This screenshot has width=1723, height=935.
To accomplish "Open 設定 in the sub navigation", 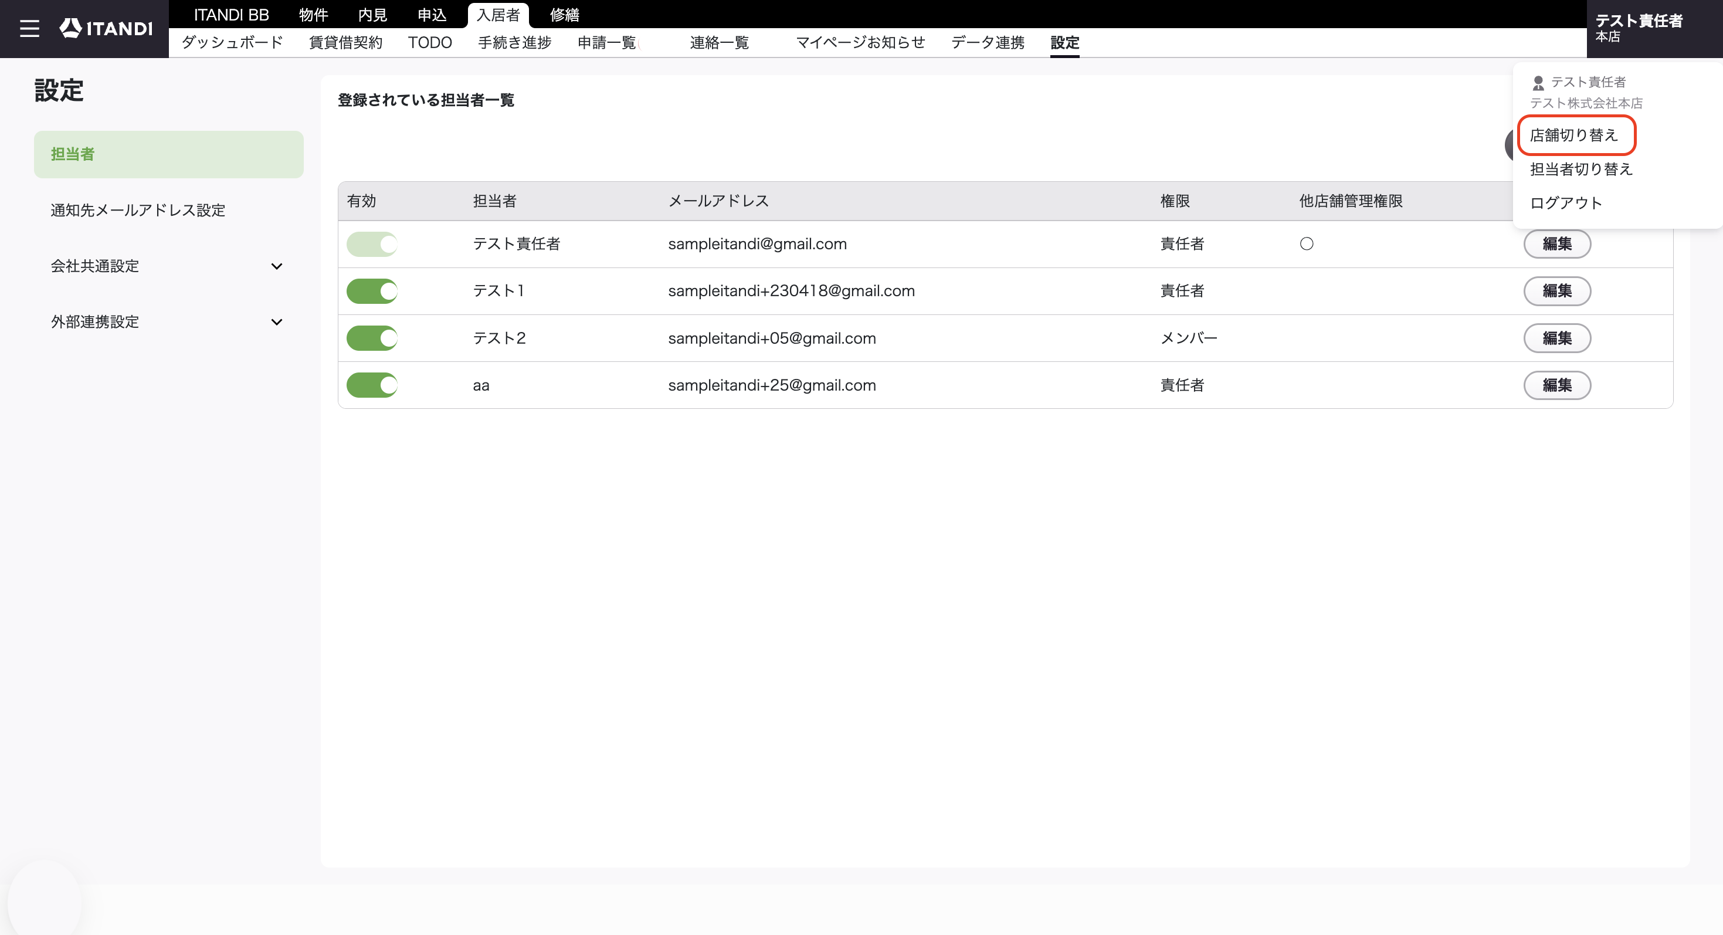I will pyautogui.click(x=1065, y=43).
